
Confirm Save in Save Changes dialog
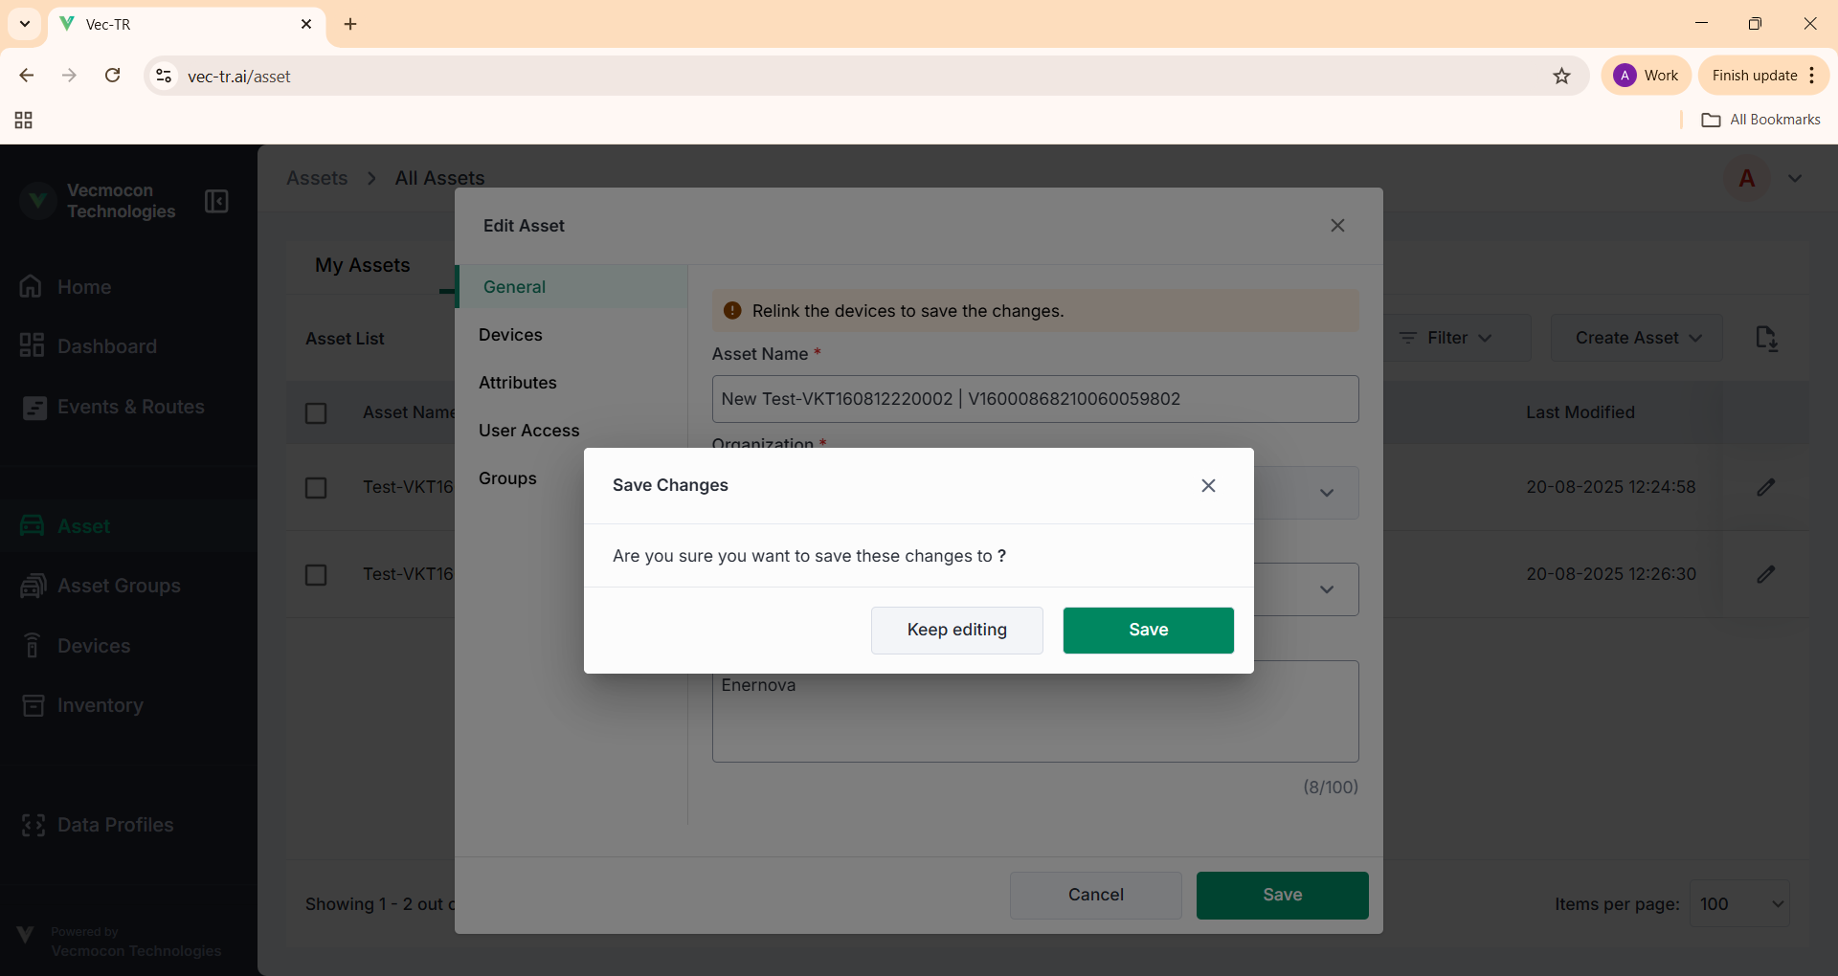tap(1148, 630)
